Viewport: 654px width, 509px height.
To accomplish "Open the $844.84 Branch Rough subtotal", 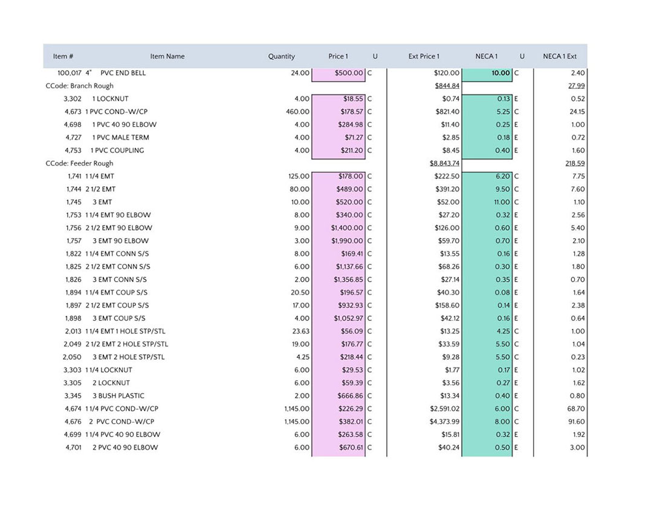I will pos(447,86).
